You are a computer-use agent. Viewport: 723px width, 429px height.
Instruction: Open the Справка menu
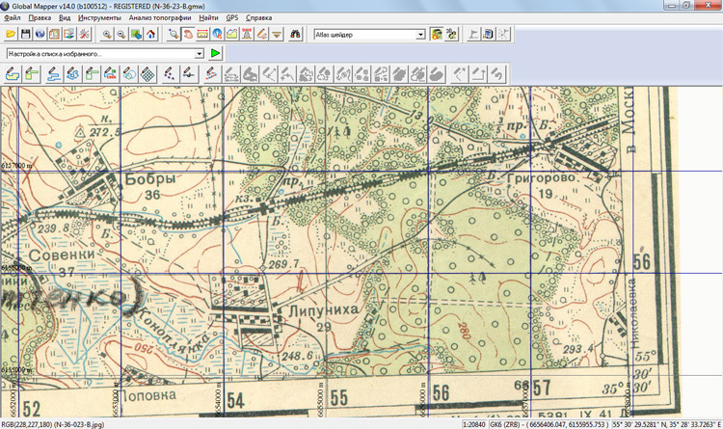pyautogui.click(x=258, y=17)
